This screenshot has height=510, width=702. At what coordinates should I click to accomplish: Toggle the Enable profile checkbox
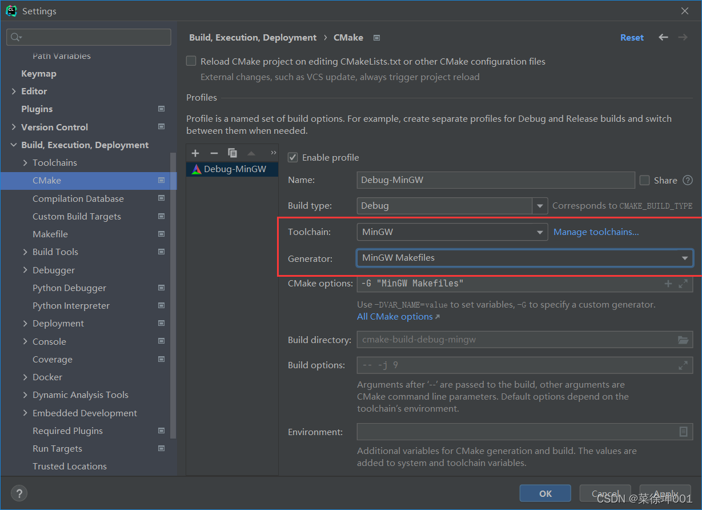click(292, 157)
